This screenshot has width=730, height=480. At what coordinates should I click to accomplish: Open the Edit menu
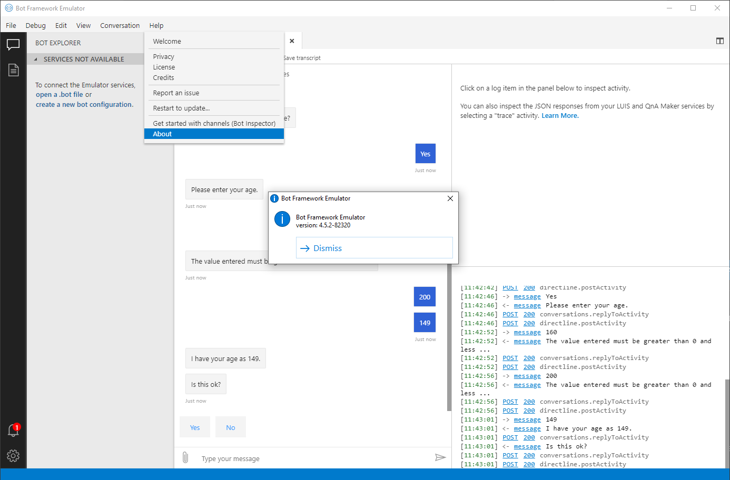point(61,25)
